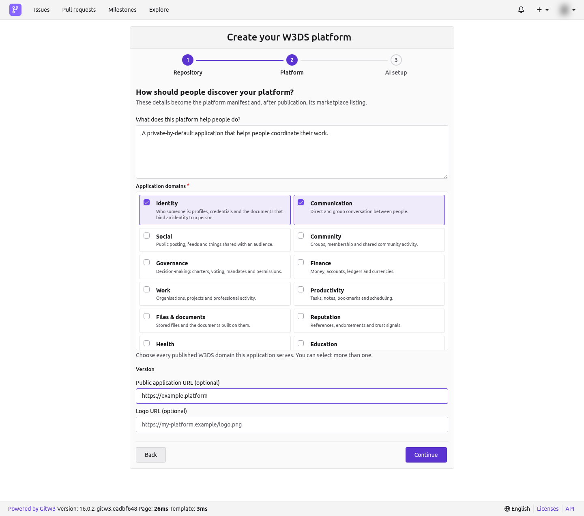This screenshot has width=584, height=516.
Task: Jump to step 3 AI setup
Action: pyautogui.click(x=396, y=60)
